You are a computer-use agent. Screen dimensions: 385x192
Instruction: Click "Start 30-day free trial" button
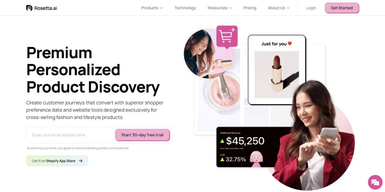[142, 135]
